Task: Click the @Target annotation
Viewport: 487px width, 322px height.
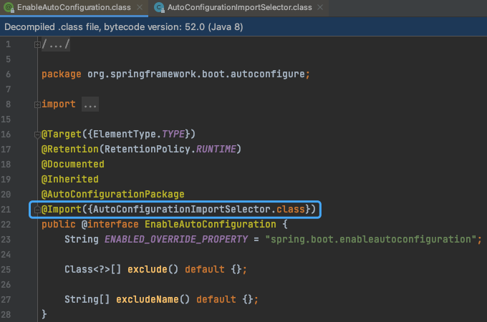Action: [x=62, y=134]
